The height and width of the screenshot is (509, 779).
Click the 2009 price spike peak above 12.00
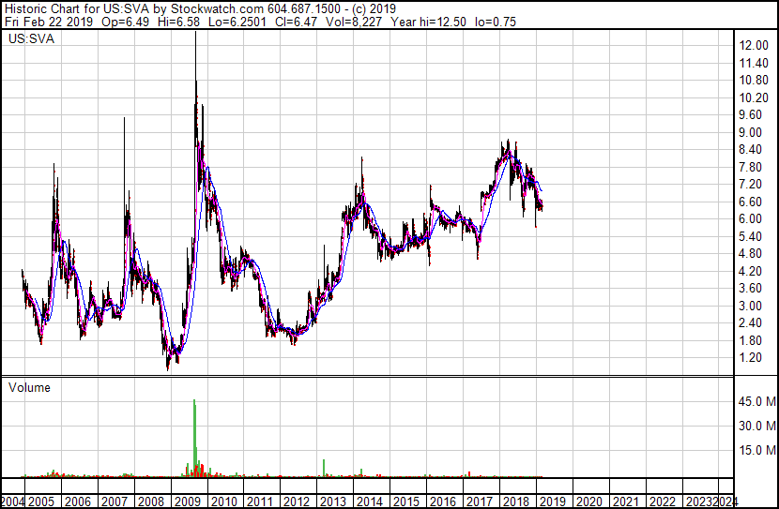point(196,34)
